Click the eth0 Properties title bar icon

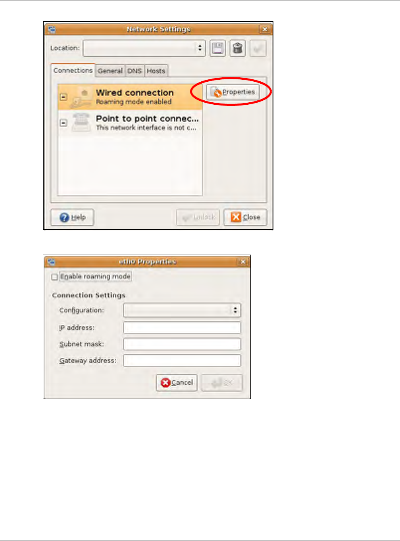(x=52, y=262)
